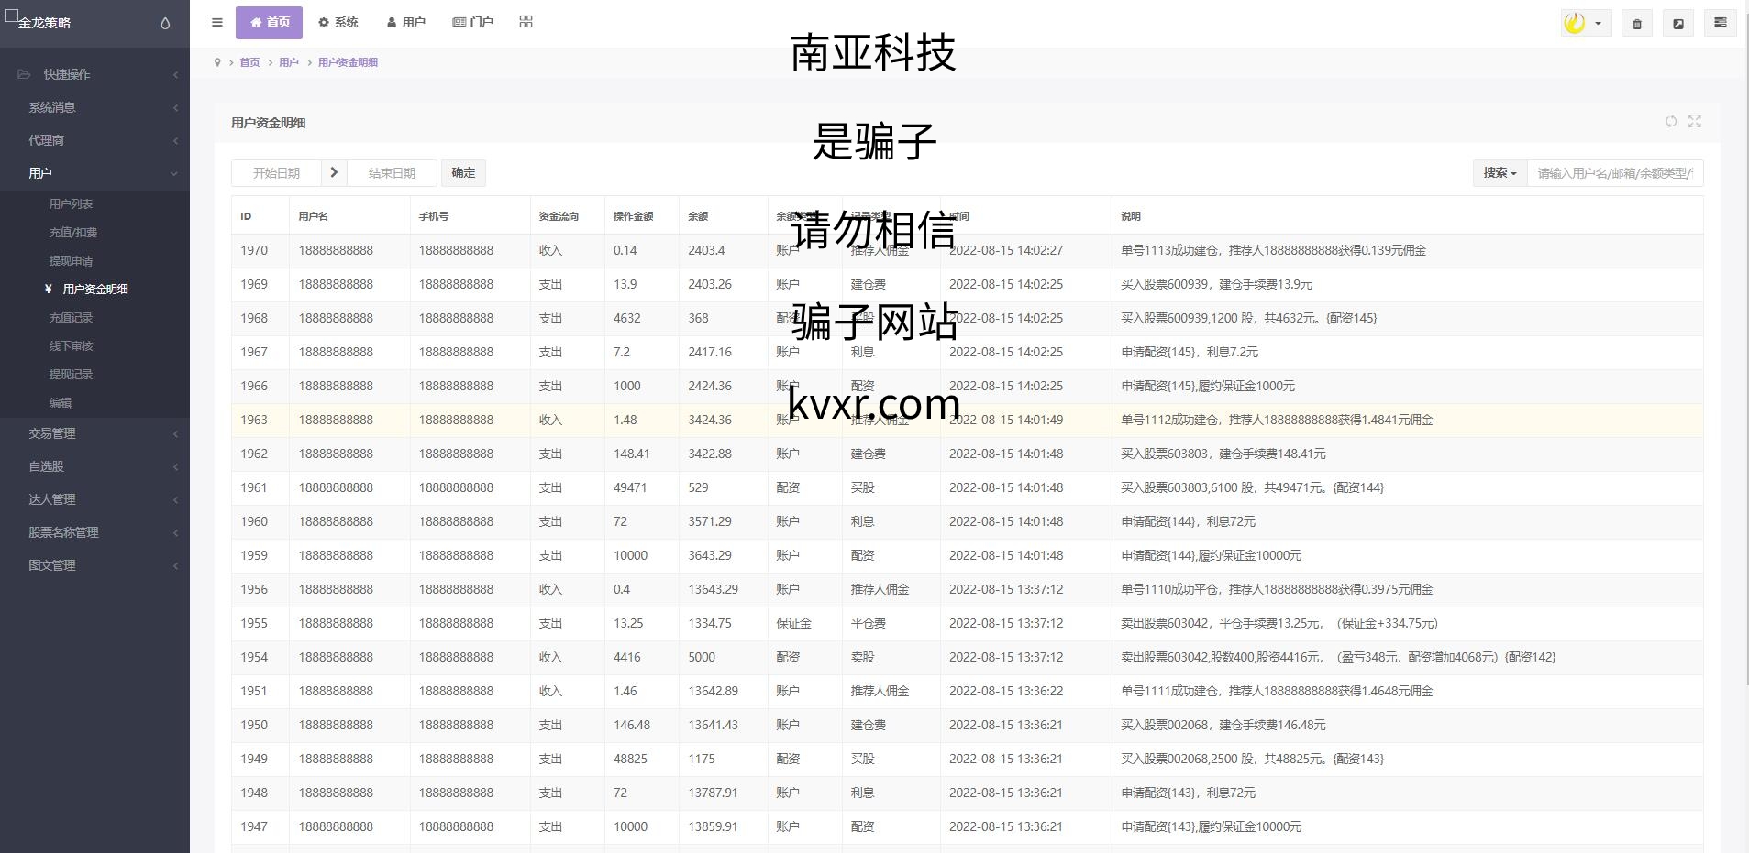Image resolution: width=1749 pixels, height=853 pixels.
Task: Click amount 49471 in row 1961
Action: pyautogui.click(x=630, y=487)
